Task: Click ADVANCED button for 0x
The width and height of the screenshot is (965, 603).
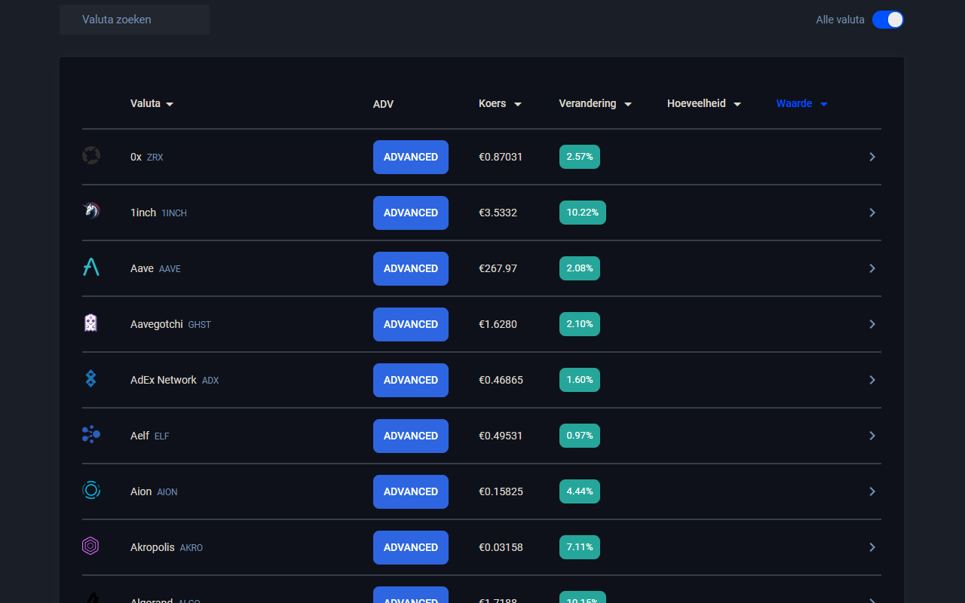Action: (x=411, y=157)
